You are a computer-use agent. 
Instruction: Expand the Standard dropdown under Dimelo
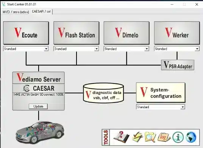[147, 49]
